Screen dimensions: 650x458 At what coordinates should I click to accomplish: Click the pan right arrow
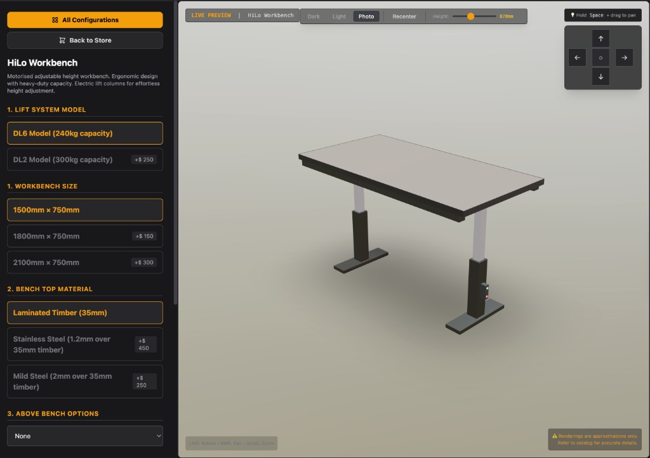coord(624,58)
